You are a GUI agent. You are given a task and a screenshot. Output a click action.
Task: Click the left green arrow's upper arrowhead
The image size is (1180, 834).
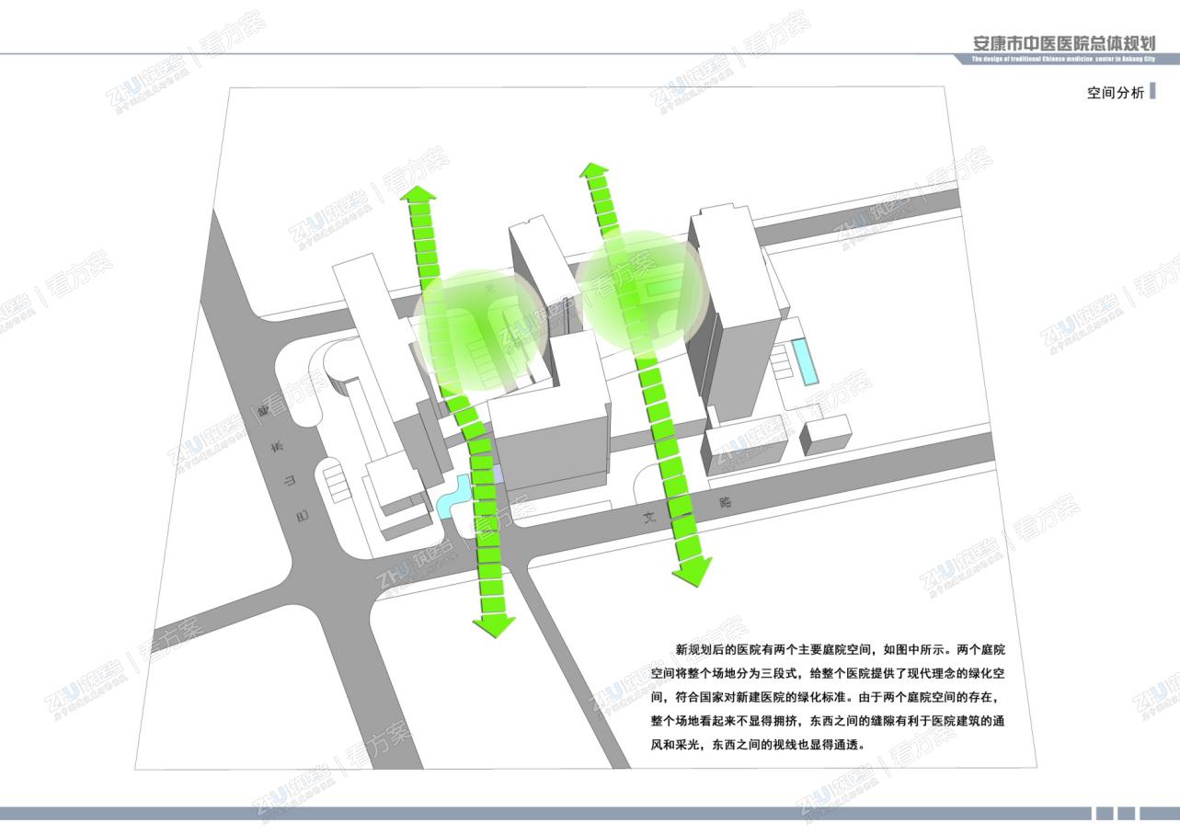[x=420, y=195]
